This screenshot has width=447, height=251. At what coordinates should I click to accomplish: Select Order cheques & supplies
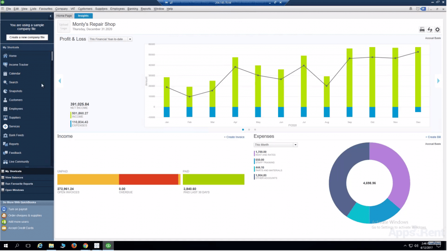tap(25, 215)
